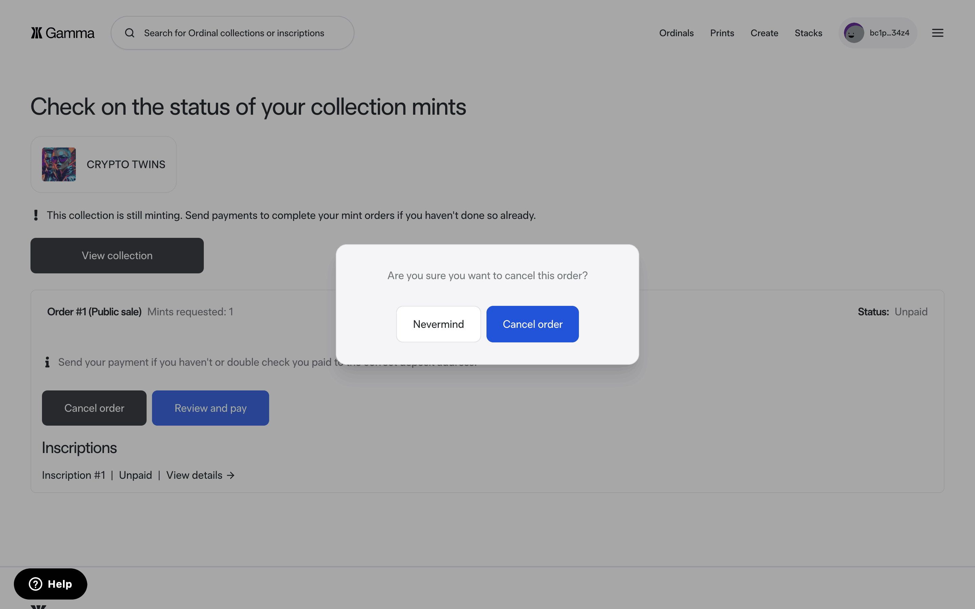Open the Ordinals navigation item

click(676, 33)
